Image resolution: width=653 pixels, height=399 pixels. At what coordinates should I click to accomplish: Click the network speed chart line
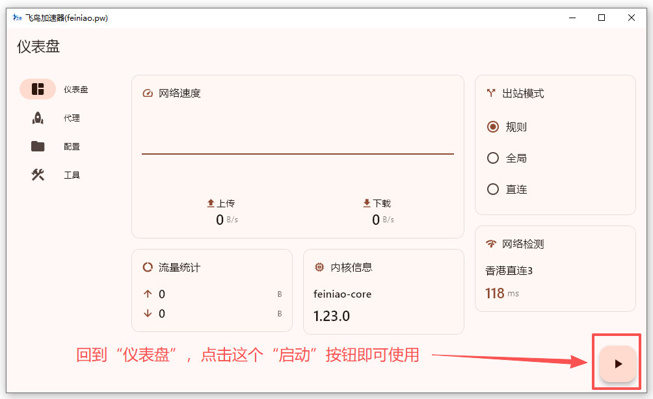click(x=297, y=154)
